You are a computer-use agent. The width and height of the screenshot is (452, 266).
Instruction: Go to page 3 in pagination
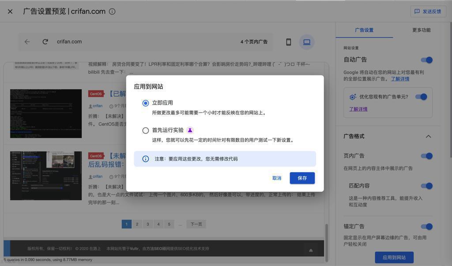[147, 224]
